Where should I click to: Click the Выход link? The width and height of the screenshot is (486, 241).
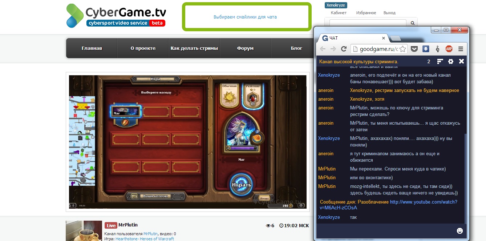coord(389,13)
